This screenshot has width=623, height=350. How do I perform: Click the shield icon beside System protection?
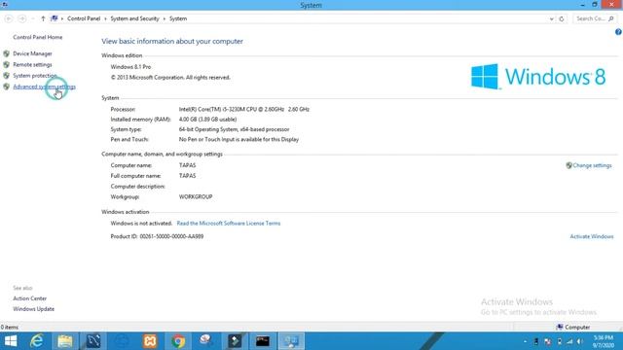[7, 76]
